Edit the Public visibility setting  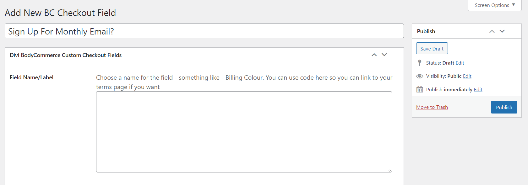[467, 76]
